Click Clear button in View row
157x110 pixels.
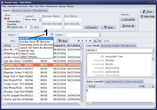click(63, 41)
